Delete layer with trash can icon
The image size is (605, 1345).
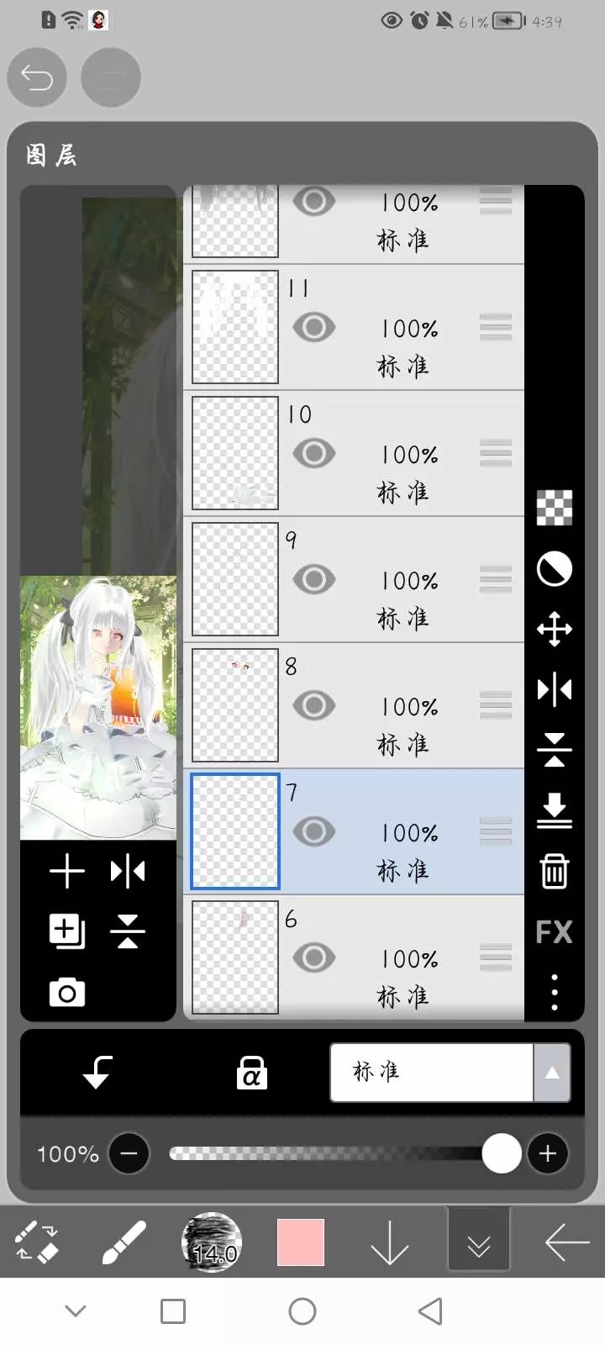(x=554, y=871)
